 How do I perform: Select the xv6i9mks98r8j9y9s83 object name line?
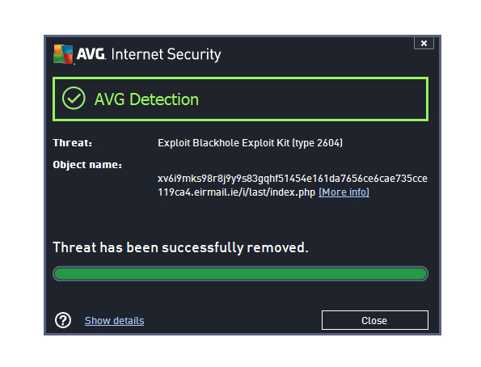point(293,179)
